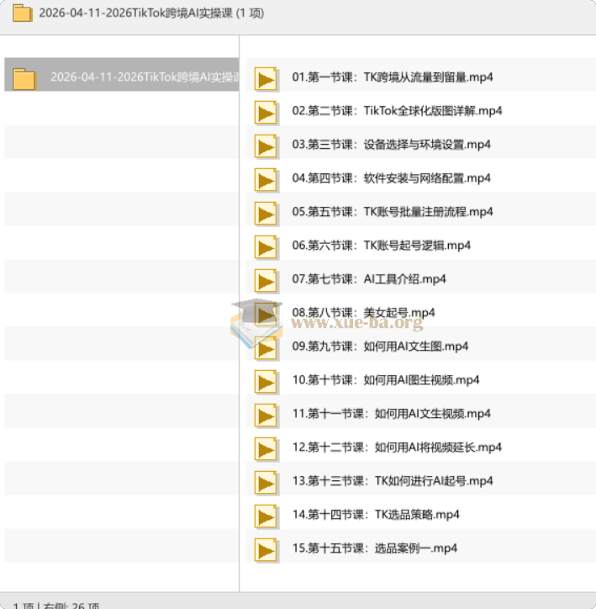Click video icon for 01.第一节课 file
This screenshot has width=596, height=609.
click(266, 80)
